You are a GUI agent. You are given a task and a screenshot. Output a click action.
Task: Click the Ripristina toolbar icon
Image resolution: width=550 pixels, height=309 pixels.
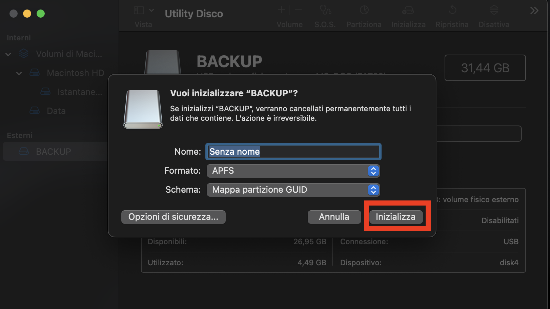click(452, 15)
